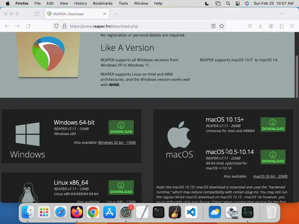This screenshot has width=299, height=224.
Task: Open the Bookmarks menu
Action: tap(102, 3)
